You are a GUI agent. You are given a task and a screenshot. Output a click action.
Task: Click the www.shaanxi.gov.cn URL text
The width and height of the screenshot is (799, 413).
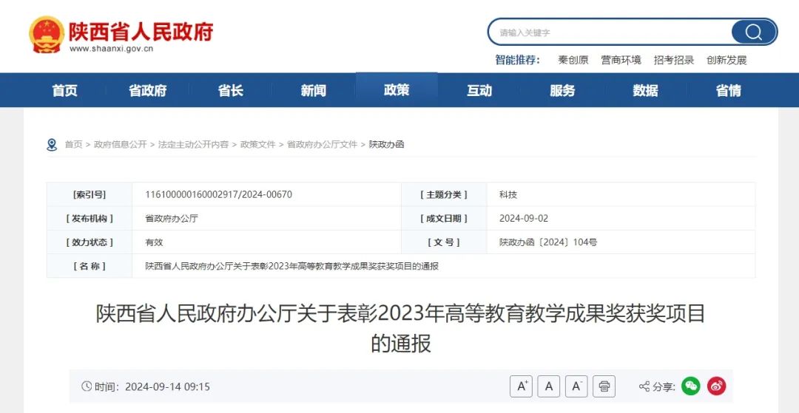[x=111, y=50]
